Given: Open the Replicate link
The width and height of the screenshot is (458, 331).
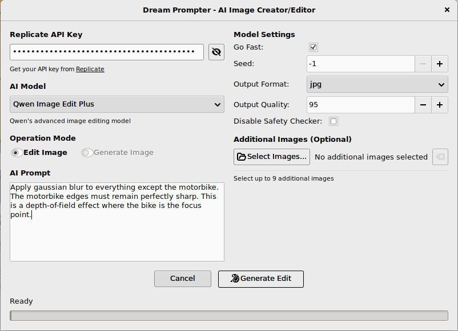Looking at the screenshot, I should 90,69.
